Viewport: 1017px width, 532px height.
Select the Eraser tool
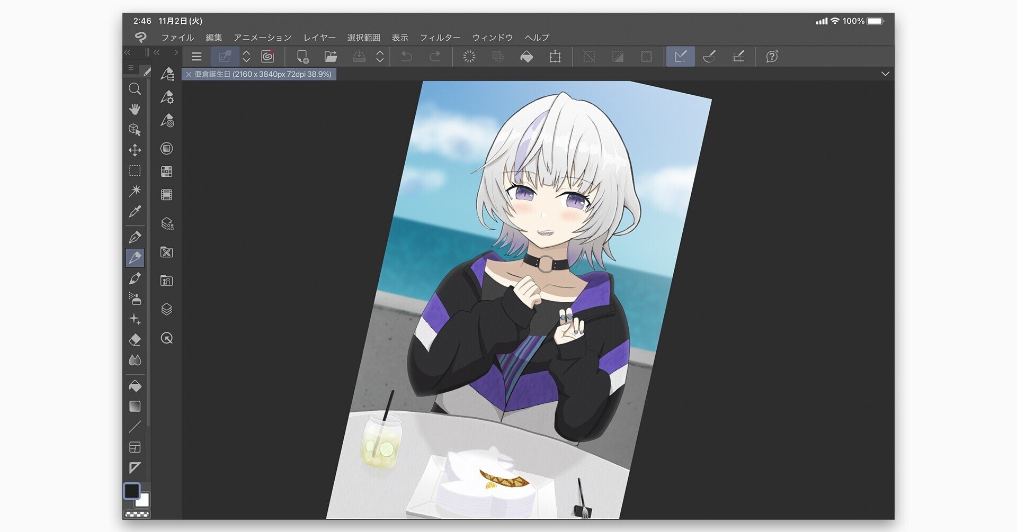[135, 339]
